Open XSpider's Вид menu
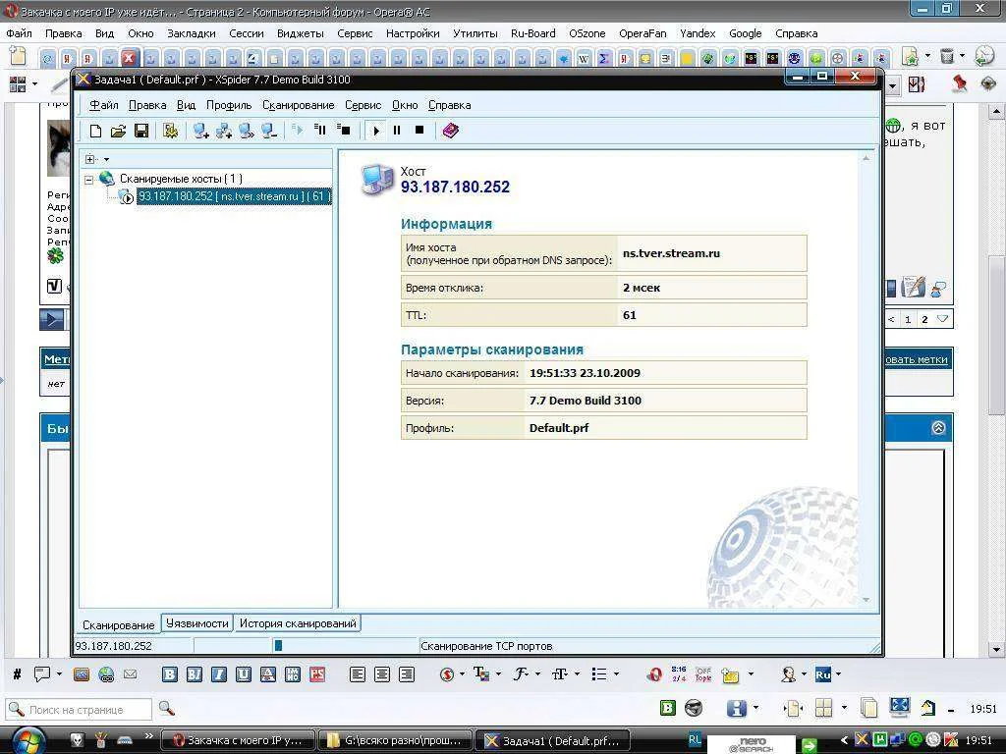1006x754 pixels. click(186, 105)
